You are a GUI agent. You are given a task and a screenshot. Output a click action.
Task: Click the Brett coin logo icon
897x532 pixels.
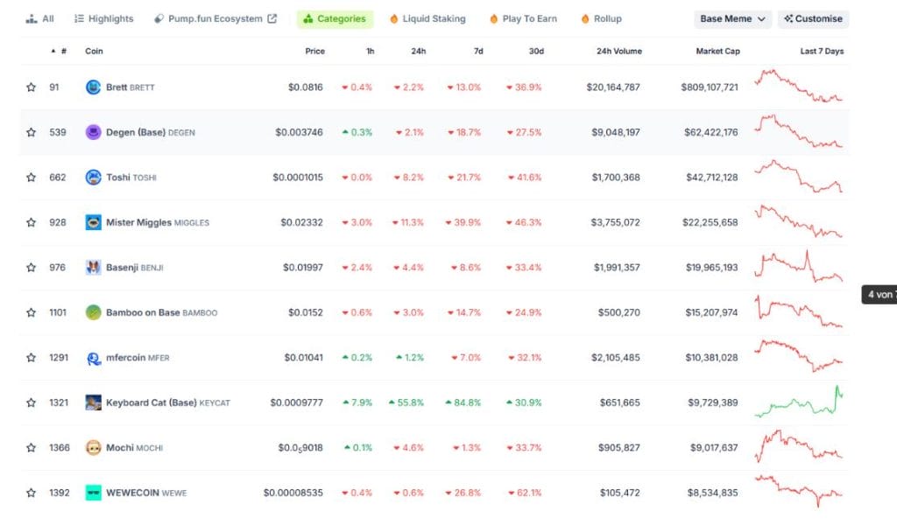point(93,87)
